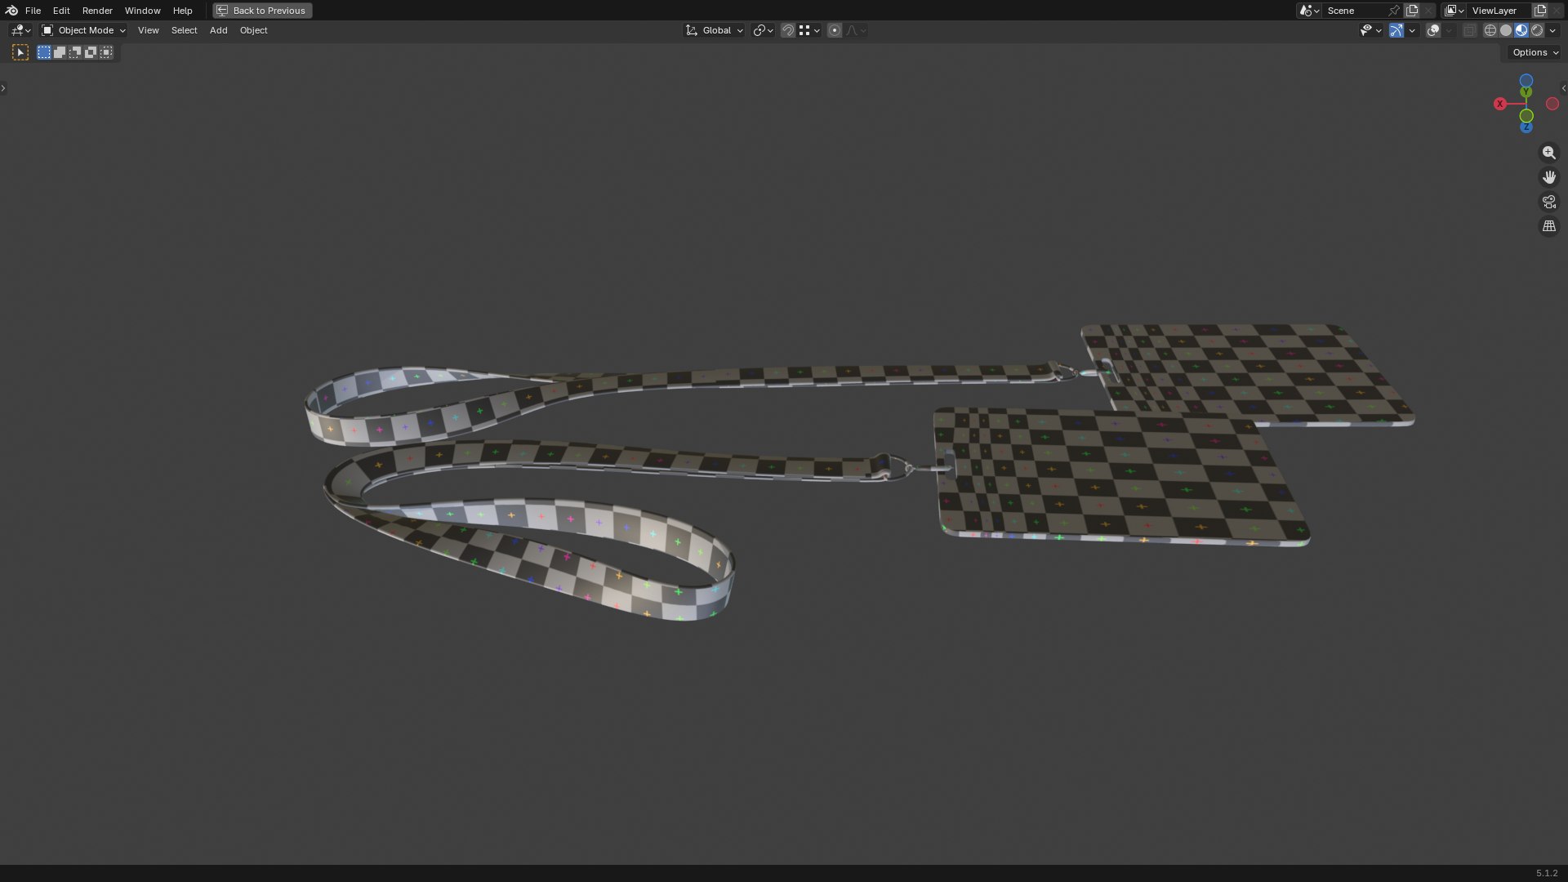This screenshot has height=882, width=1568.
Task: Click Back to Previous button
Action: (262, 11)
